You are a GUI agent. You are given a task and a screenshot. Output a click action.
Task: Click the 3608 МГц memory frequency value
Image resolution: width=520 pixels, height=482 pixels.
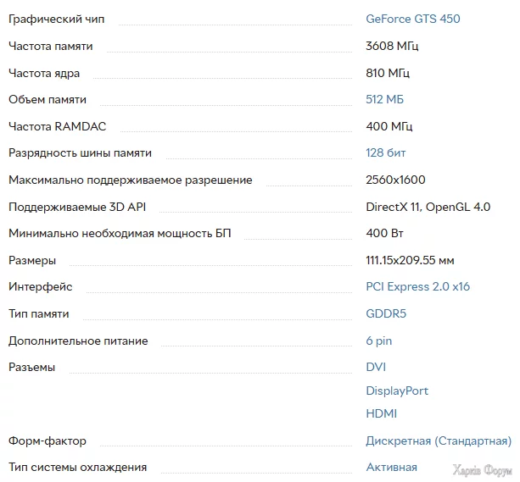(392, 46)
